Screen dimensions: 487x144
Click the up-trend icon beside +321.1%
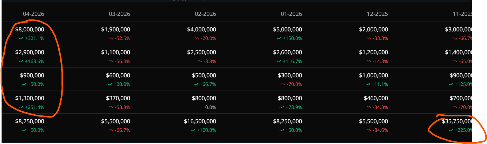(x=21, y=38)
